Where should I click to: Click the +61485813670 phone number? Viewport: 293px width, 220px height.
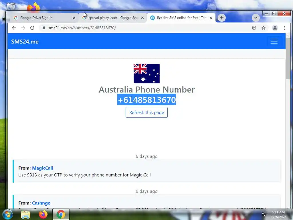(x=146, y=99)
